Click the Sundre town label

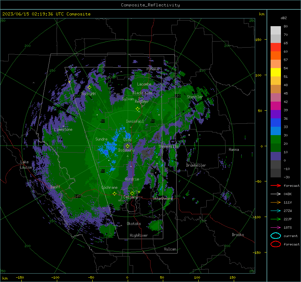[x=101, y=139]
